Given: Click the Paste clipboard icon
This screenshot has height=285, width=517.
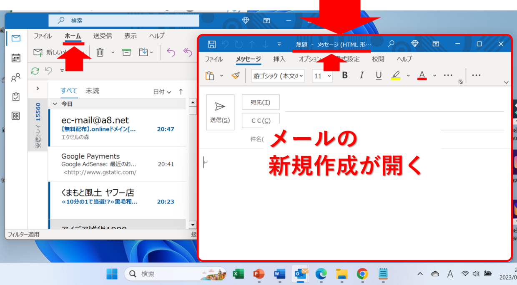Looking at the screenshot, I should click(210, 75).
